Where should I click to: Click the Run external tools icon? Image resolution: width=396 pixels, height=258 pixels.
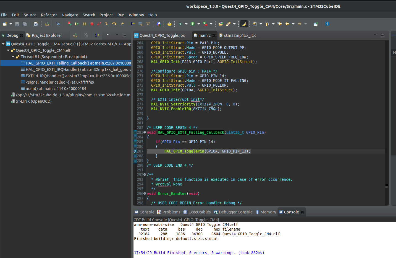pyautogui.click(x=205, y=24)
